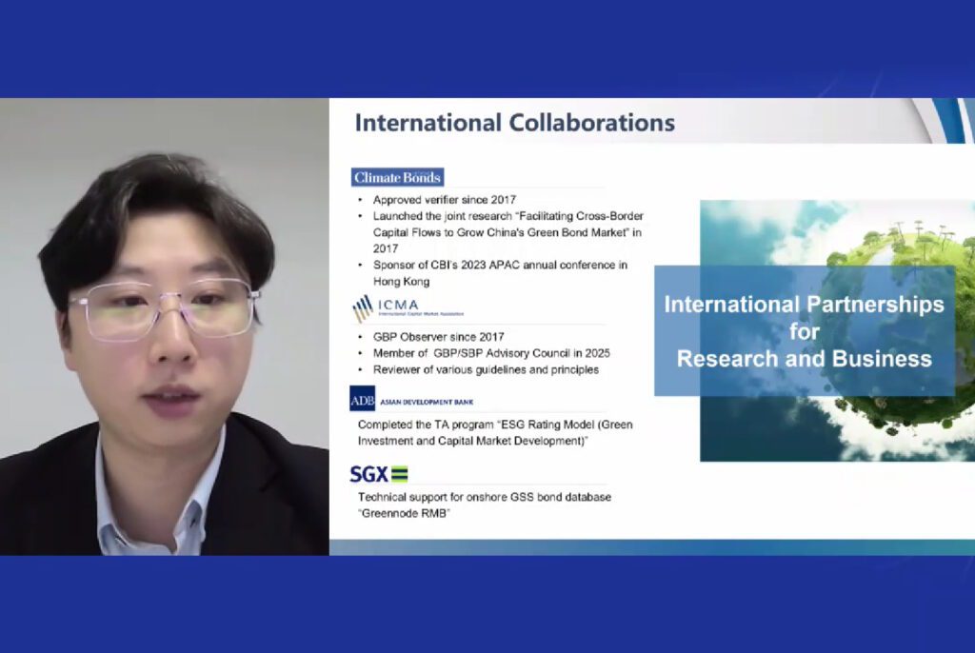The width and height of the screenshot is (975, 653).
Task: Select the "Approved verifier since 2017" bullet
Action: [x=444, y=200]
